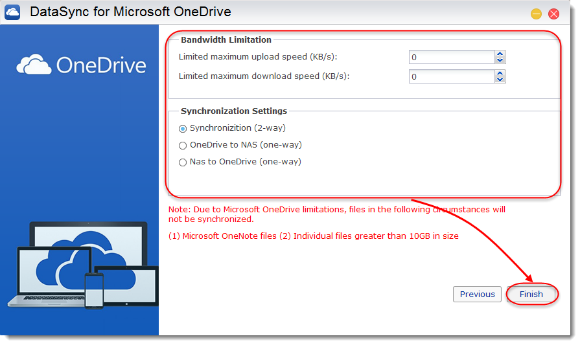The width and height of the screenshot is (580, 345).
Task: Select Nas to OneDrive one-way option
Action: pos(182,162)
